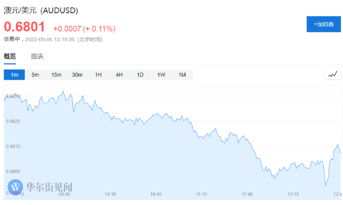Click the 0.6820 price axis label
This screenshot has height=205, width=343.
coord(13,121)
